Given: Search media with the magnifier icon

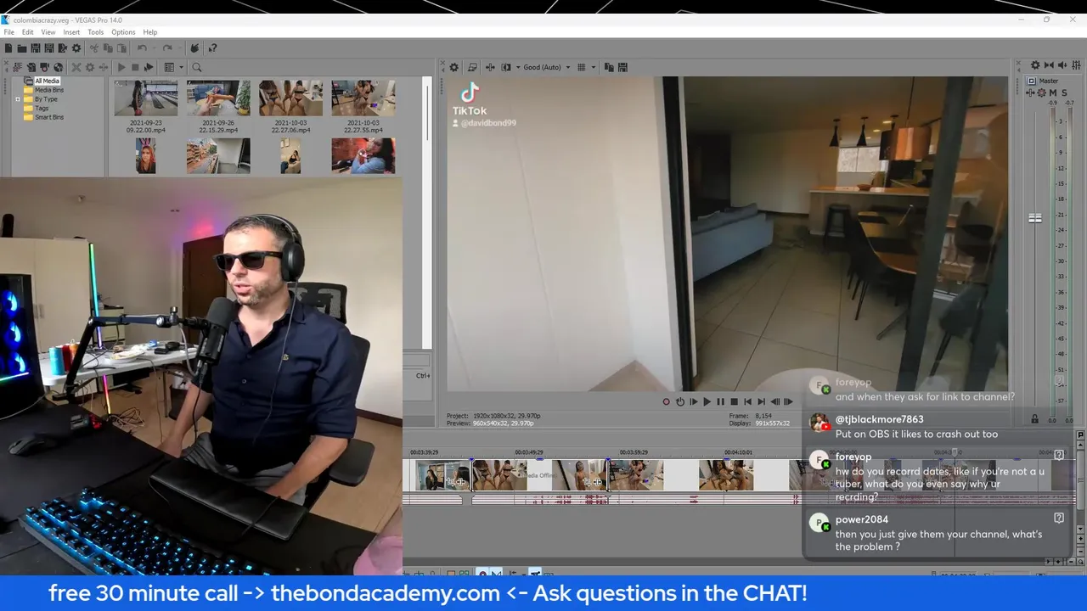Looking at the screenshot, I should tap(197, 67).
